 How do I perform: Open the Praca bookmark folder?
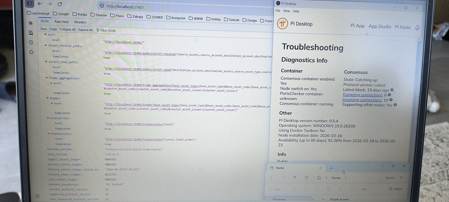click(x=116, y=16)
